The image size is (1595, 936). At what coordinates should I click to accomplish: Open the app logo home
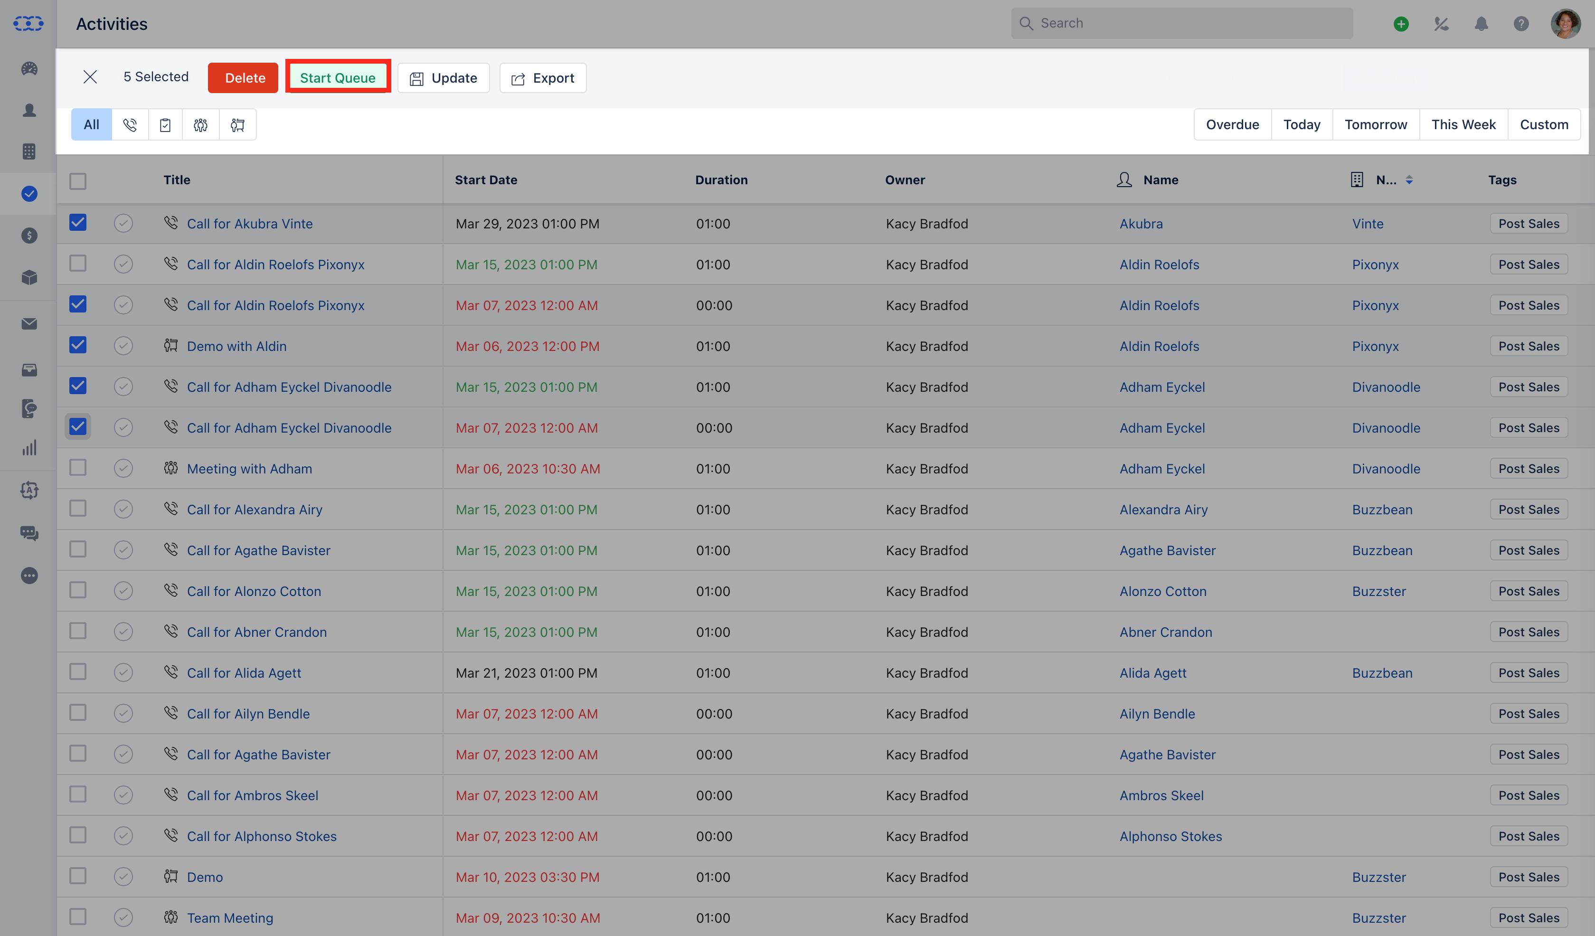click(28, 24)
